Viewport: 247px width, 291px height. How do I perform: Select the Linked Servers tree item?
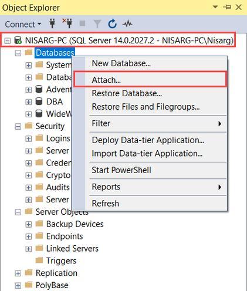click(x=72, y=249)
